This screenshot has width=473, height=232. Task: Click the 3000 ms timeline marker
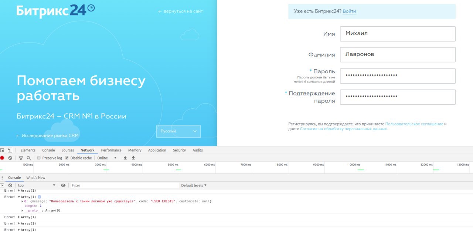(101, 165)
